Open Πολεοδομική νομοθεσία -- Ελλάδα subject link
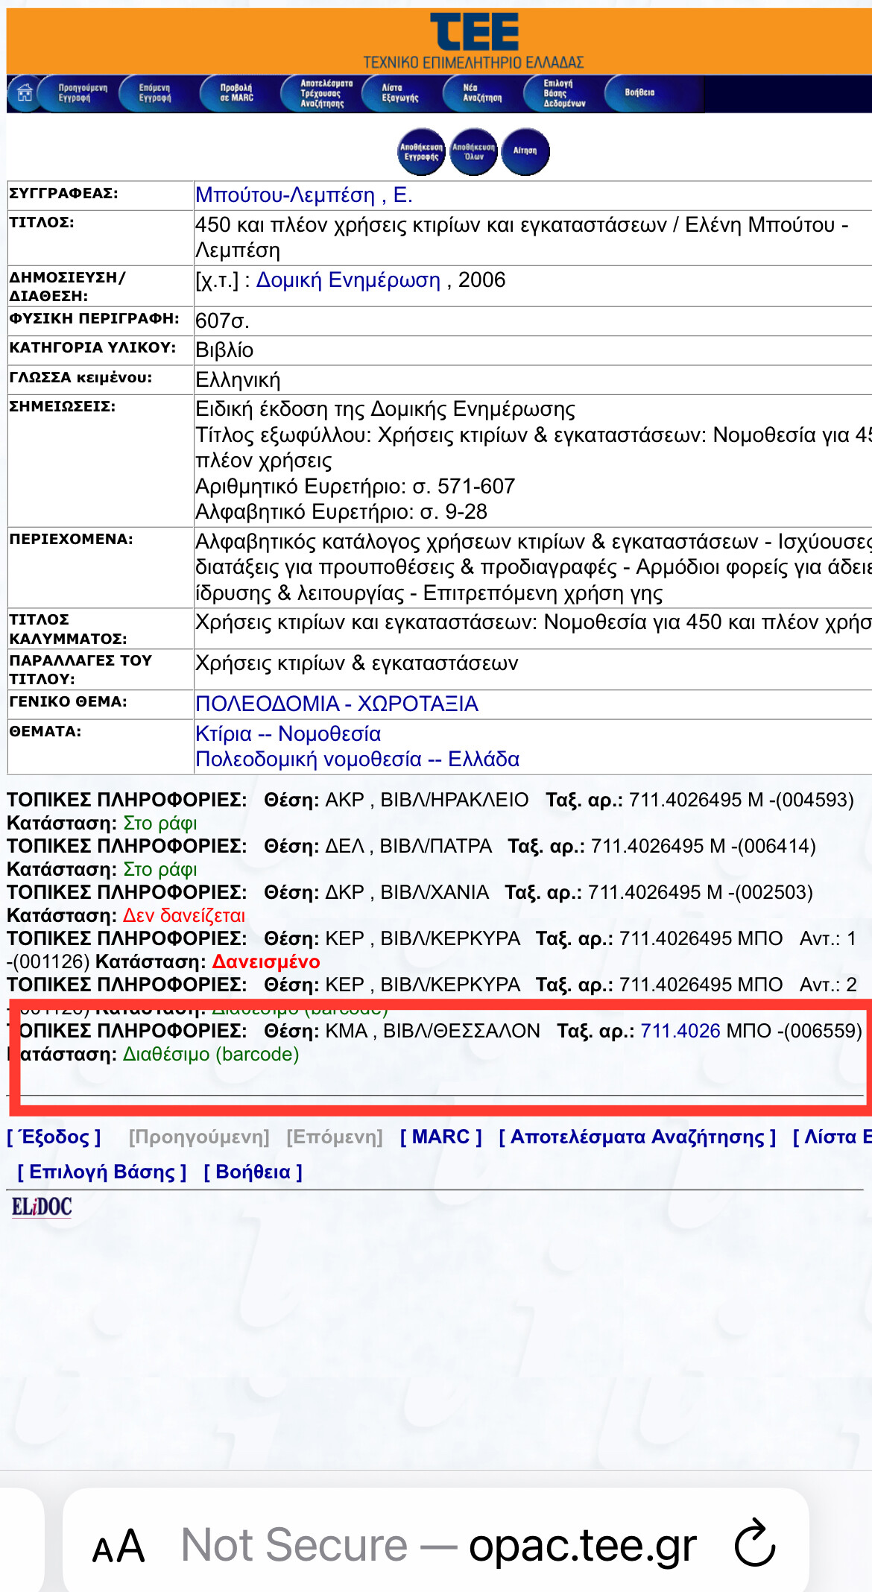This screenshot has width=872, height=1592. coord(357,759)
